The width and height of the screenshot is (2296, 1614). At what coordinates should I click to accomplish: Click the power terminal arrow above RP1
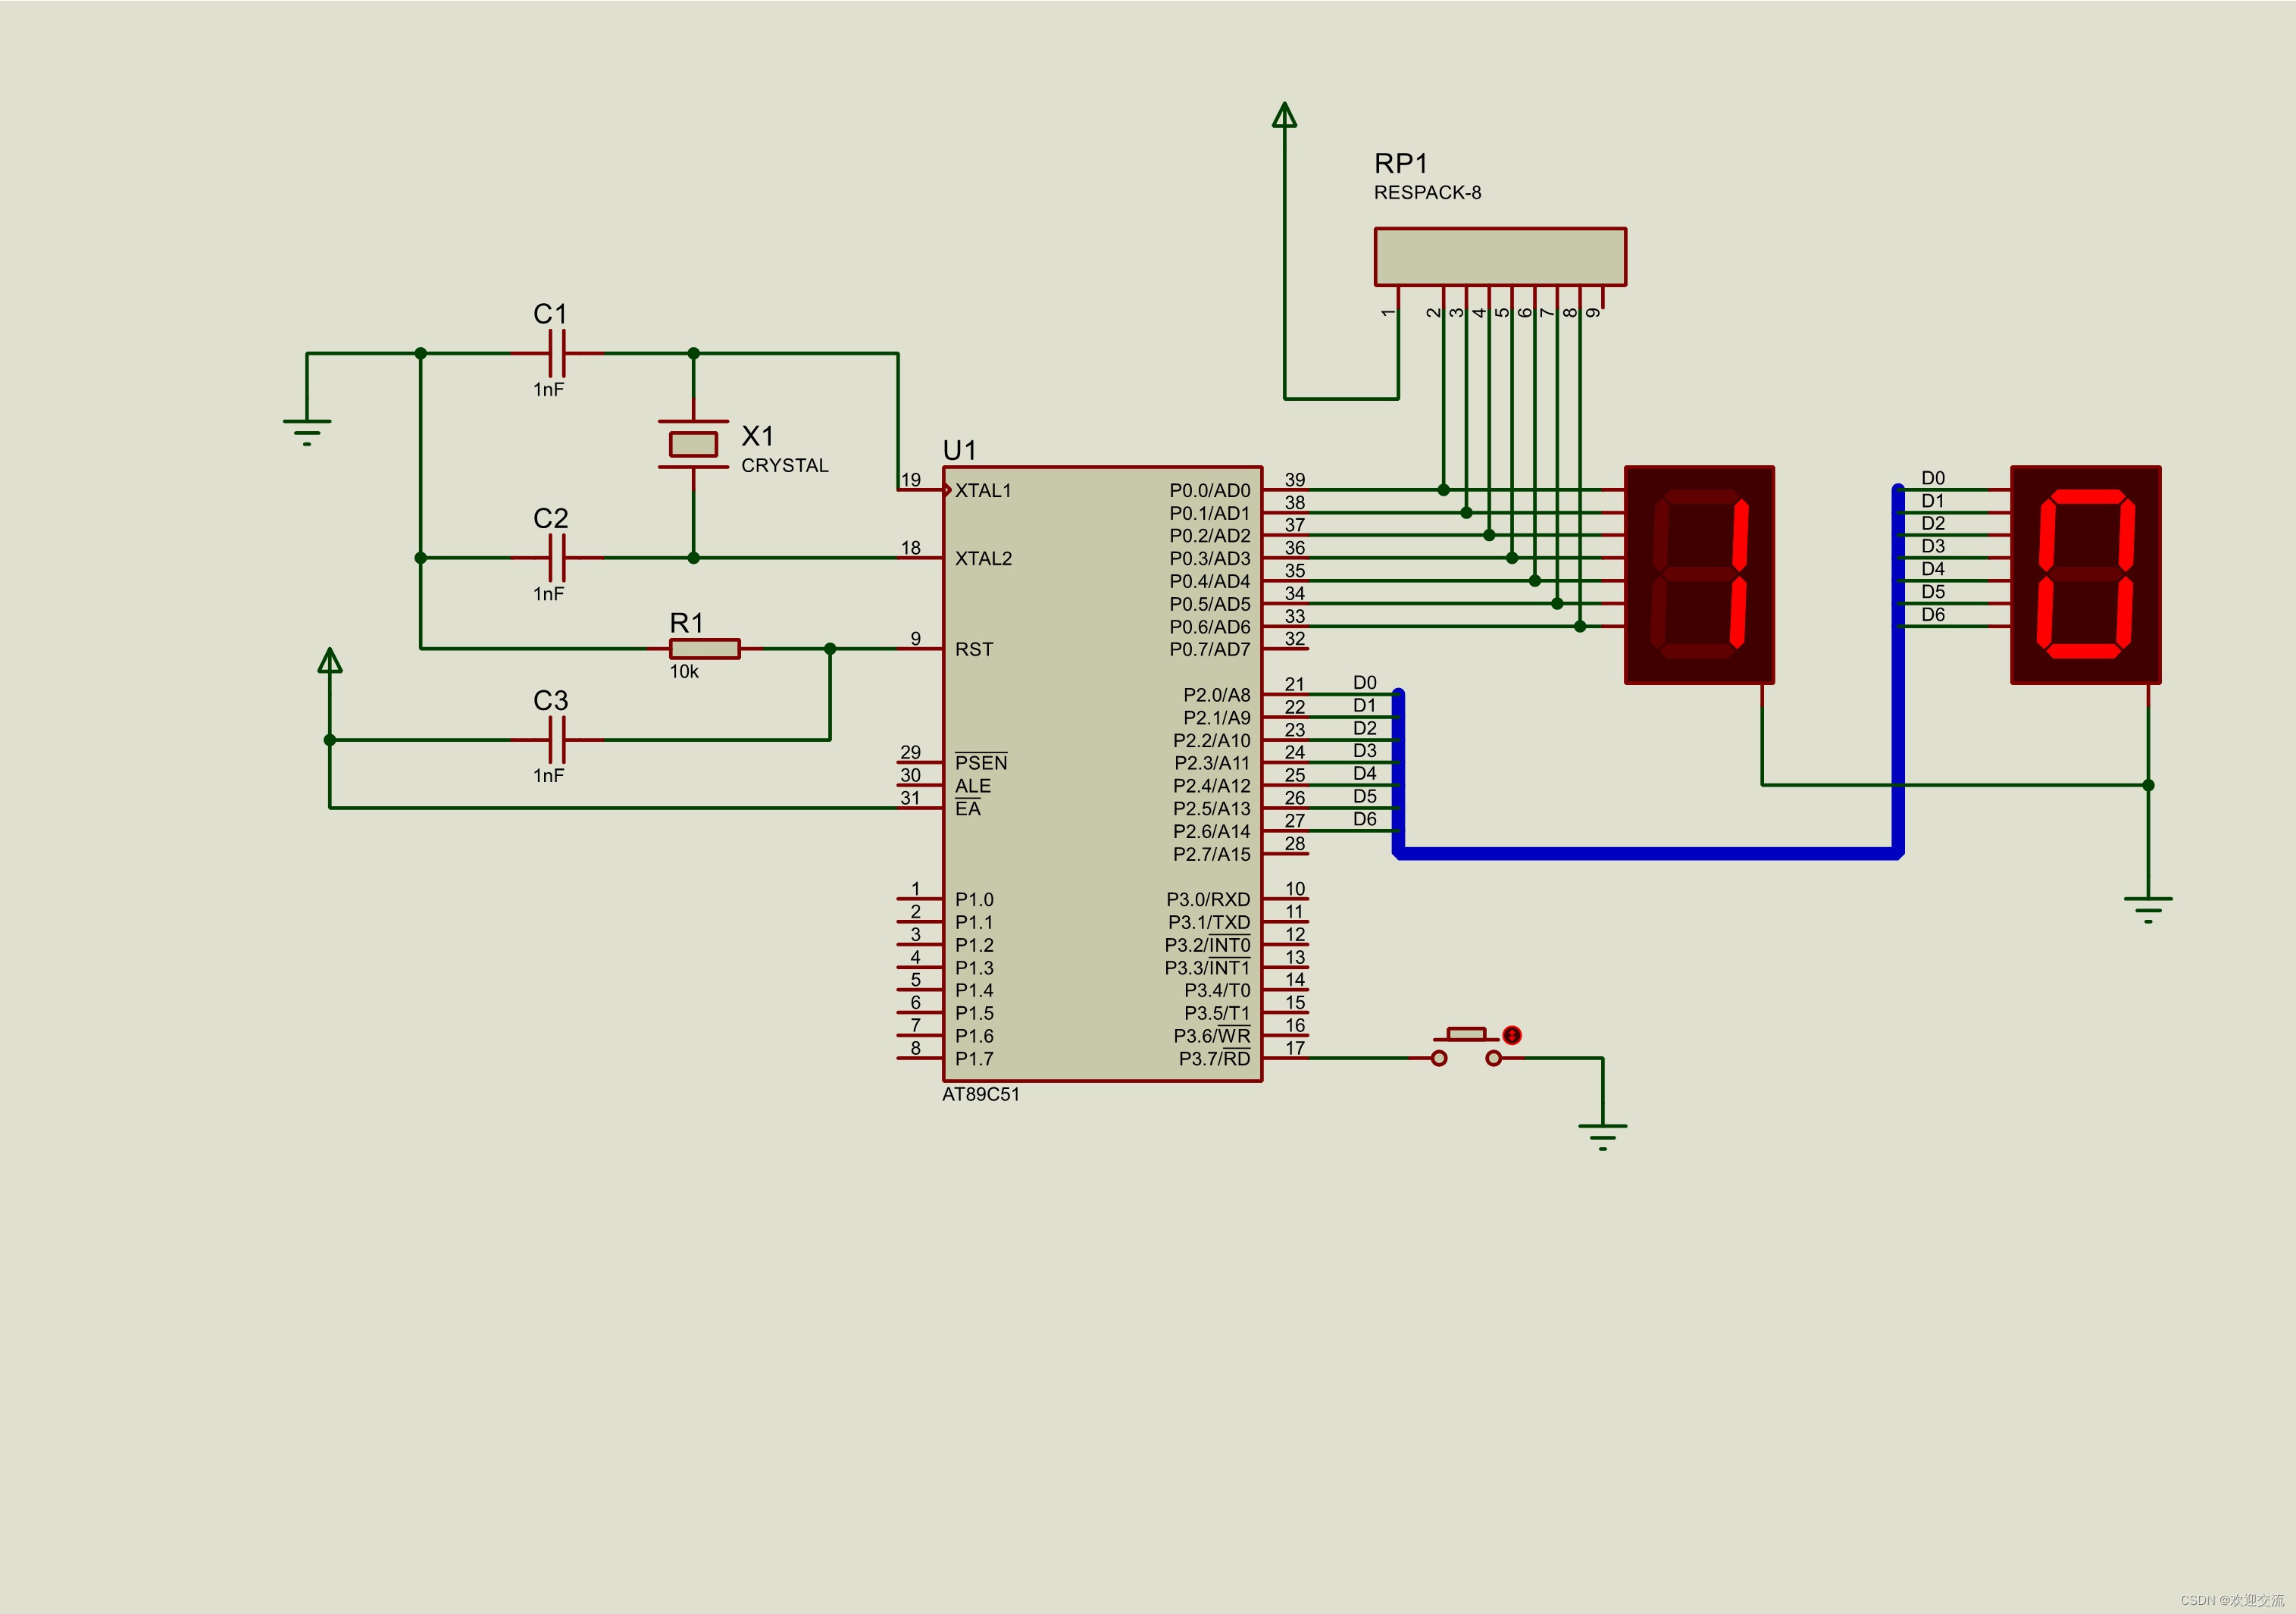coord(1284,115)
